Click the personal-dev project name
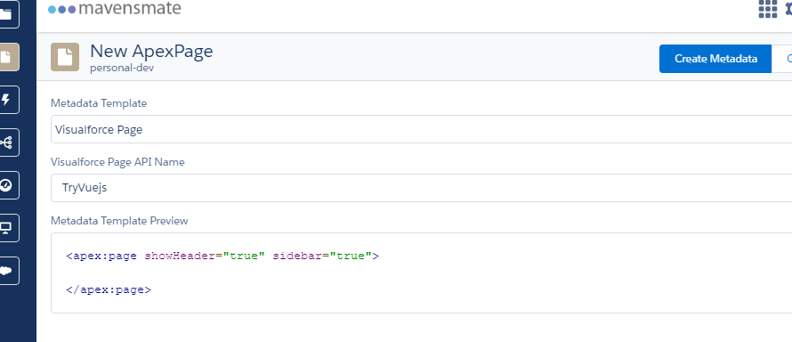Viewport: 792px width, 342px height. 122,68
